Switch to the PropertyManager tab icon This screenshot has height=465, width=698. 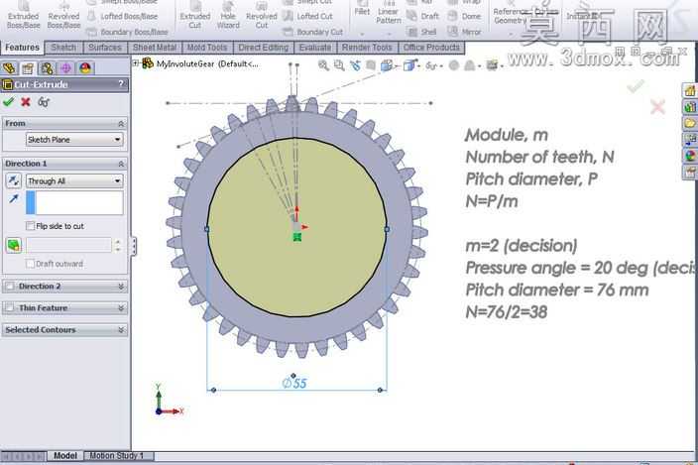pos(28,68)
